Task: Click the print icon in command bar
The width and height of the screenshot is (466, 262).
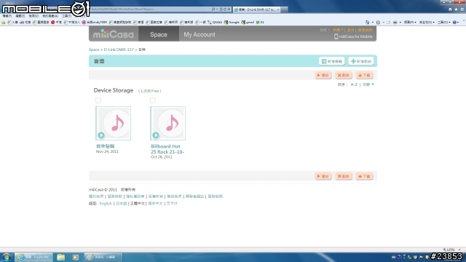Action: 395,23
